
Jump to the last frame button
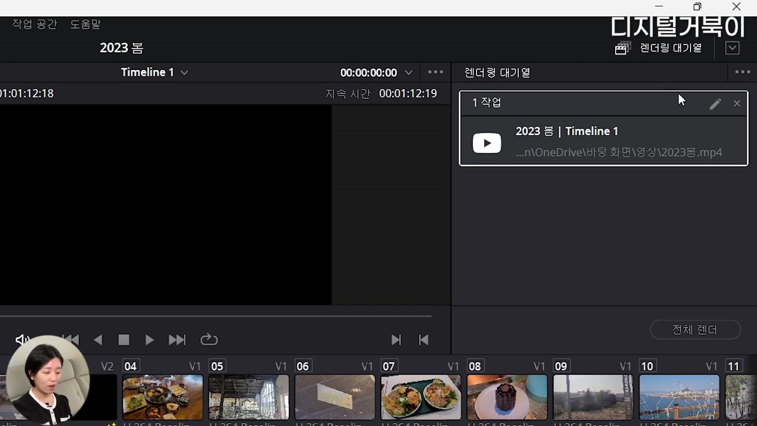click(177, 340)
